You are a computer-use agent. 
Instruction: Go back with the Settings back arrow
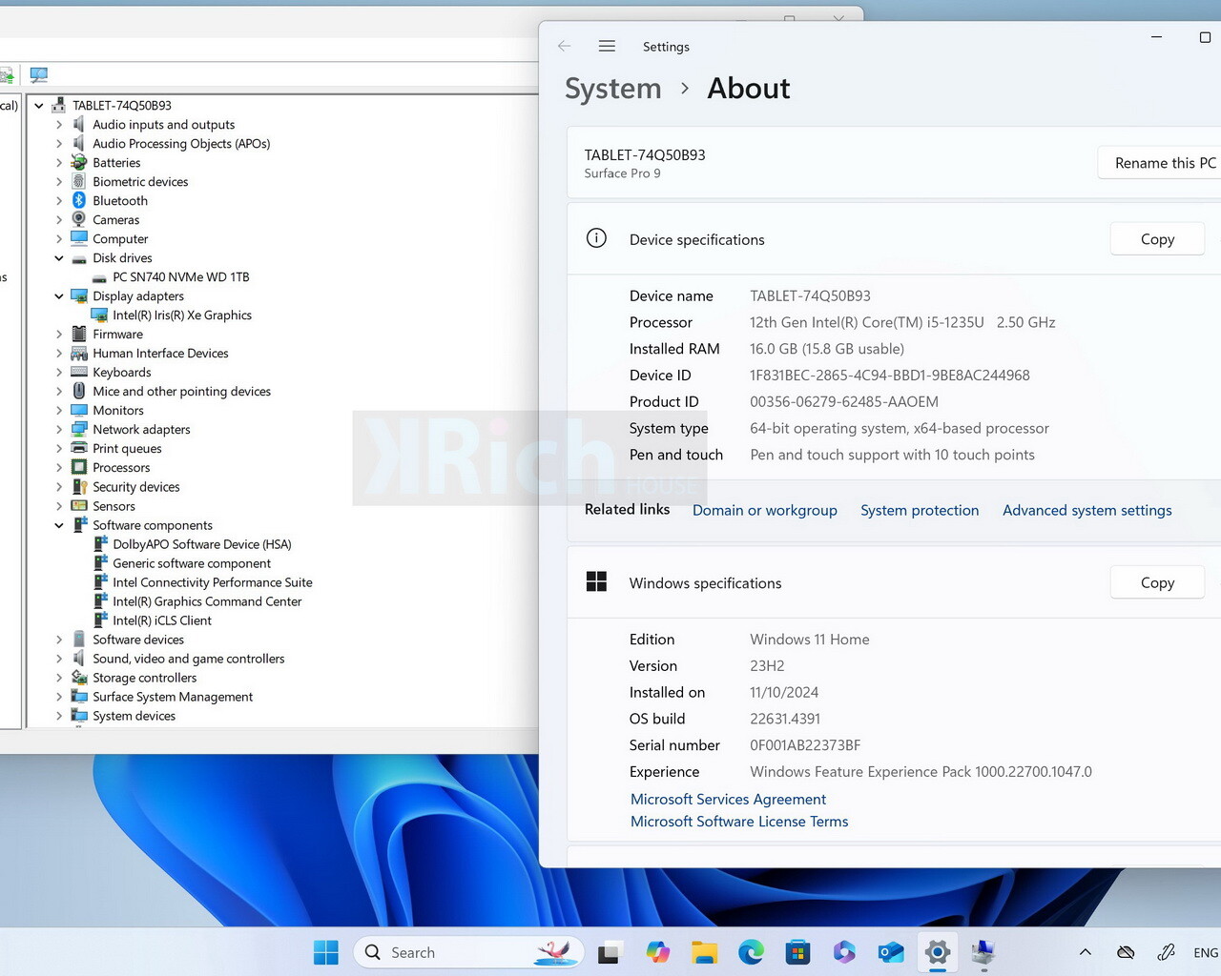coord(564,46)
